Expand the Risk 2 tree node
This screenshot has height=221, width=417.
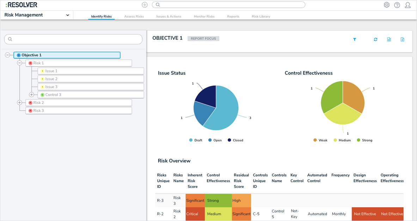19,102
